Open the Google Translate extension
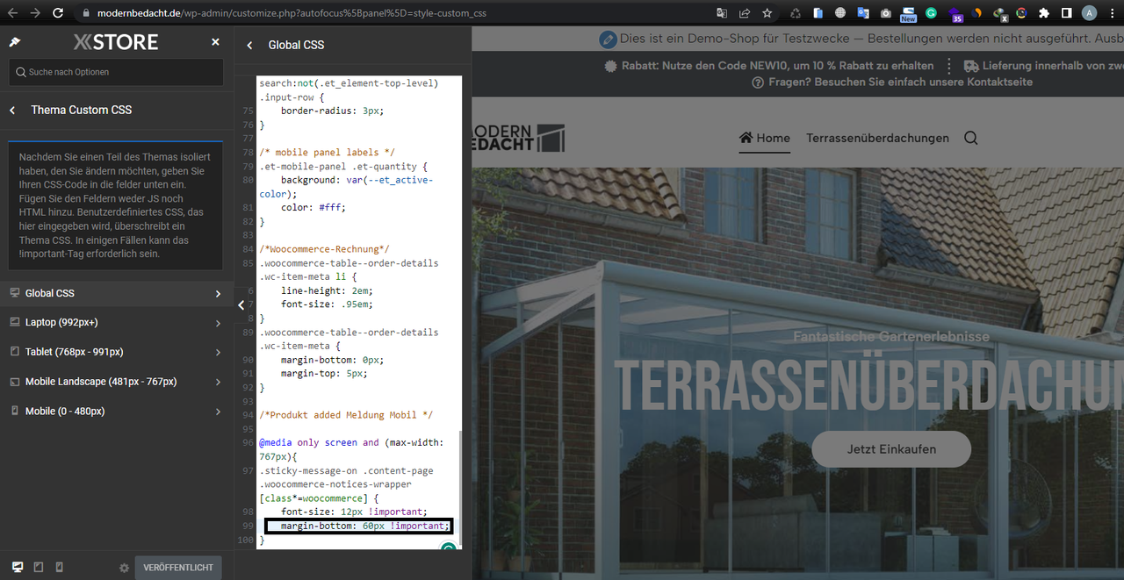The height and width of the screenshot is (580, 1124). pos(862,13)
